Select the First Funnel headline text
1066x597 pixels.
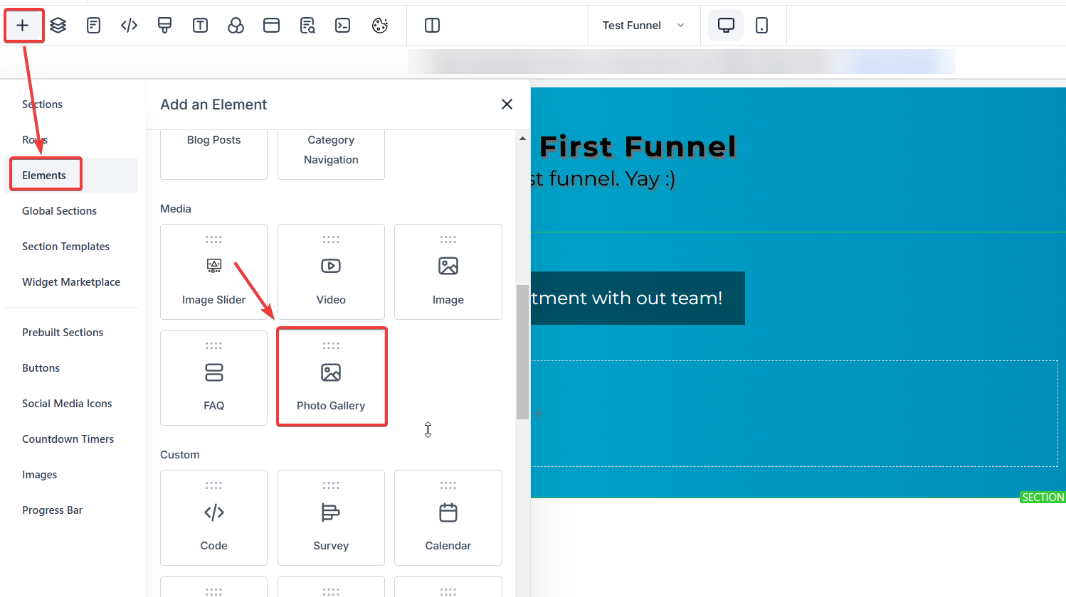638,147
